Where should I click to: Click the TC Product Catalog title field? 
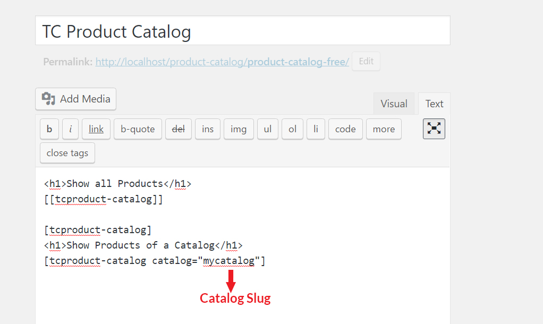point(242,31)
